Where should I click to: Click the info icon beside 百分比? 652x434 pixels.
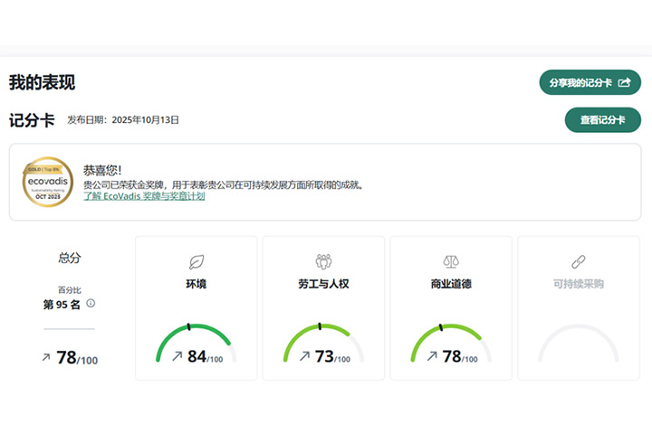91,303
